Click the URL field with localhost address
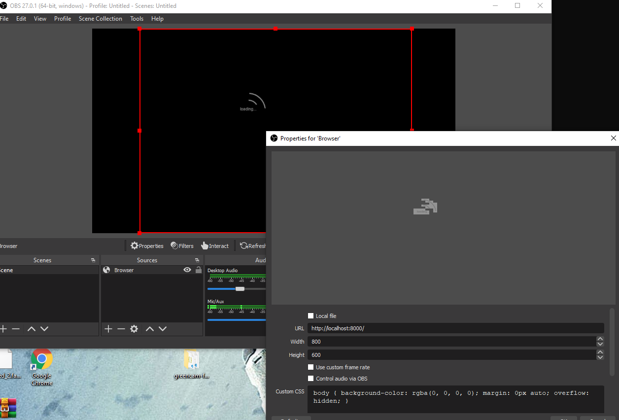 click(x=456, y=328)
